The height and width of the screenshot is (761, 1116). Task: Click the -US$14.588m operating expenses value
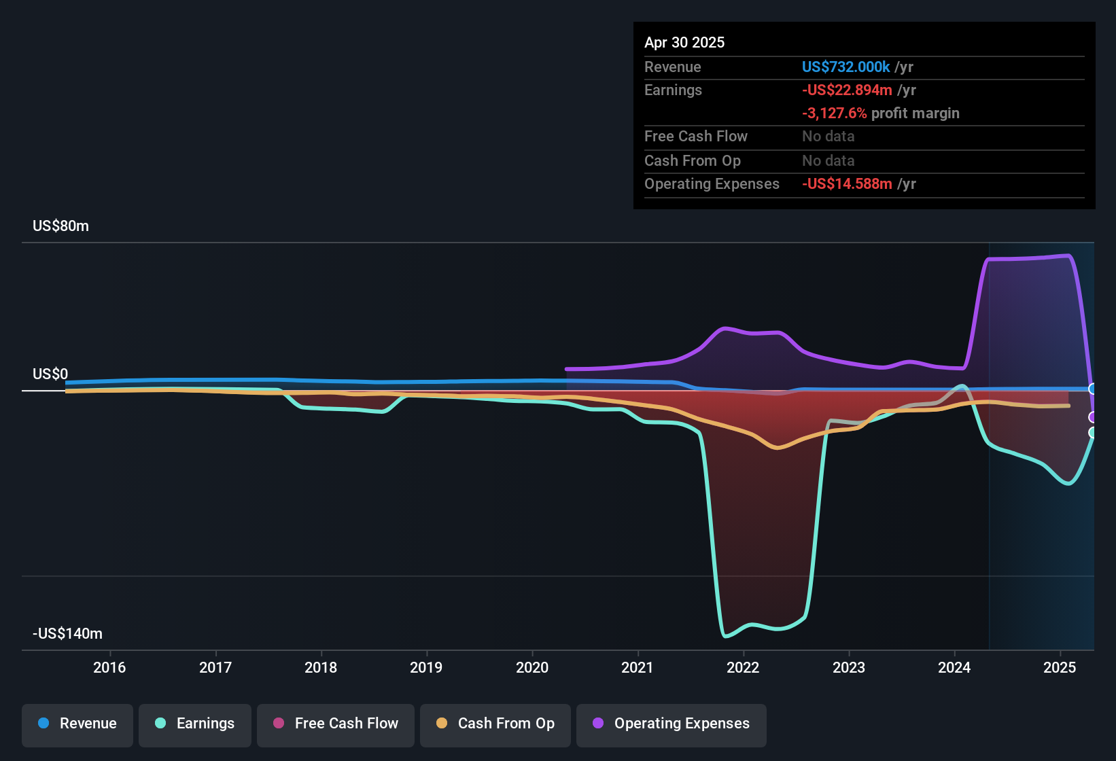pyautogui.click(x=847, y=183)
